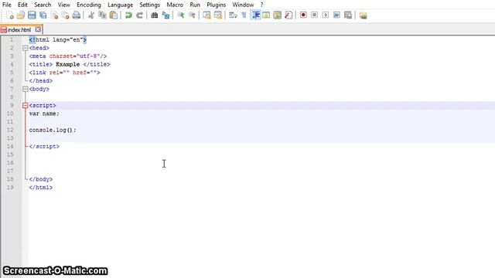
Task: Cut selection with the scissors icon
Action: 91,15
